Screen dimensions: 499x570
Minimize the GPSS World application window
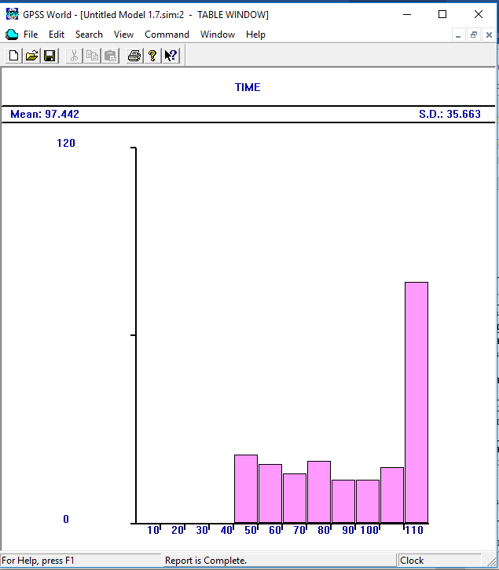407,14
